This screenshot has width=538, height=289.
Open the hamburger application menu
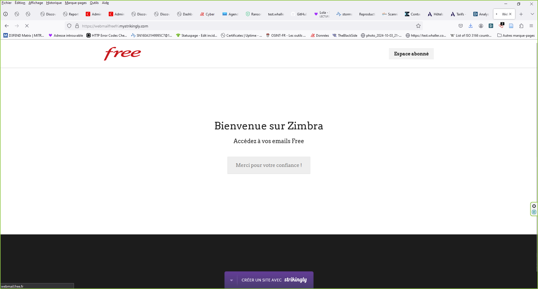tap(531, 26)
